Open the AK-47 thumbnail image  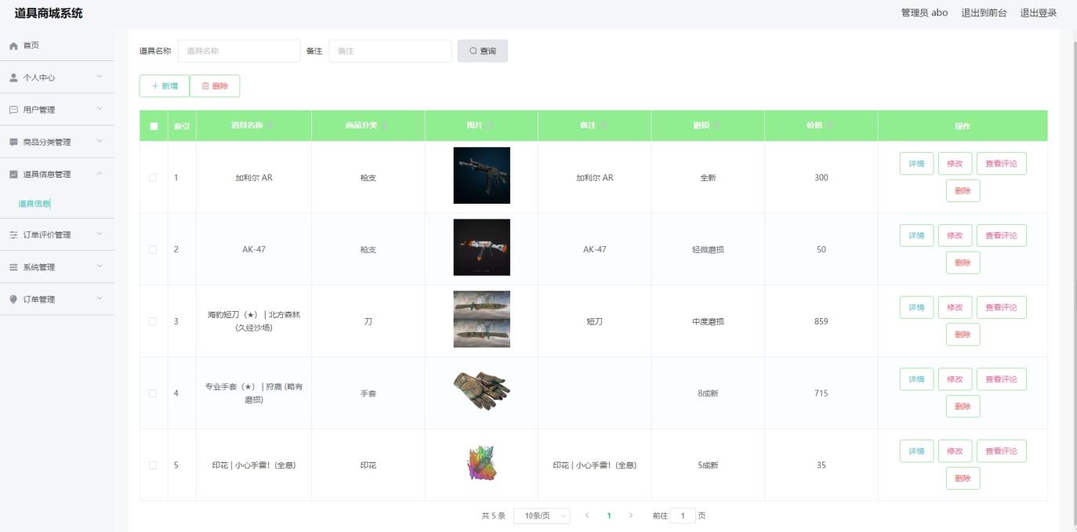coord(481,248)
